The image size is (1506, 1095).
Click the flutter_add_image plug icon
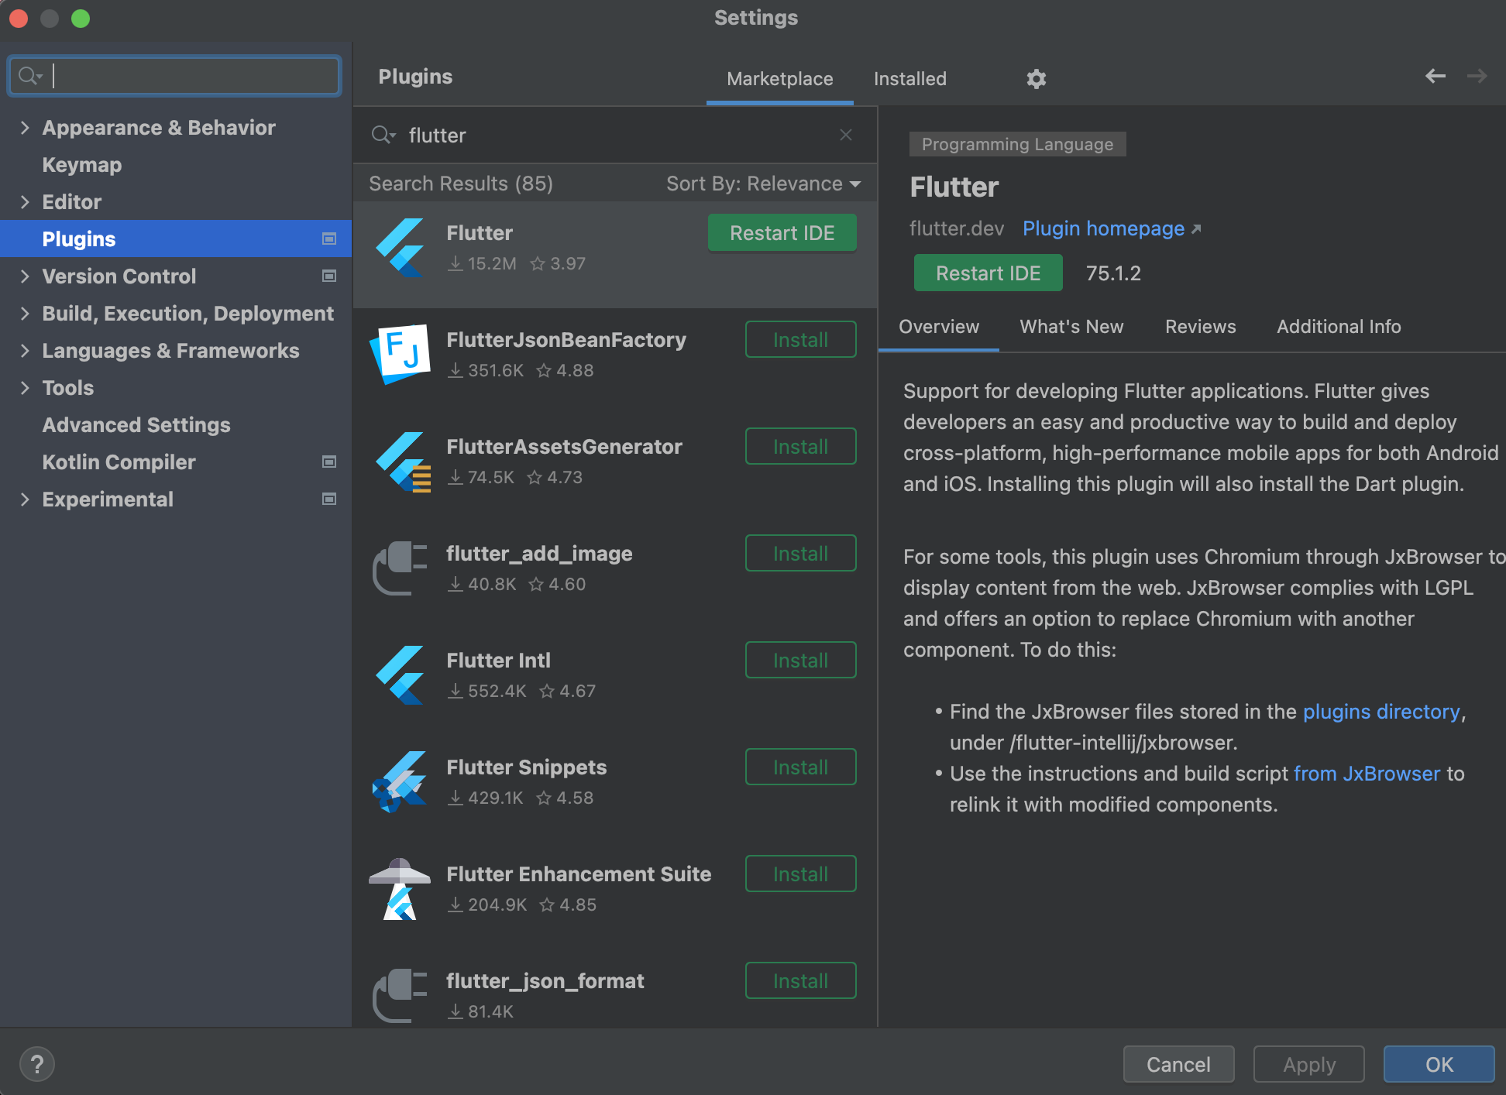401,568
